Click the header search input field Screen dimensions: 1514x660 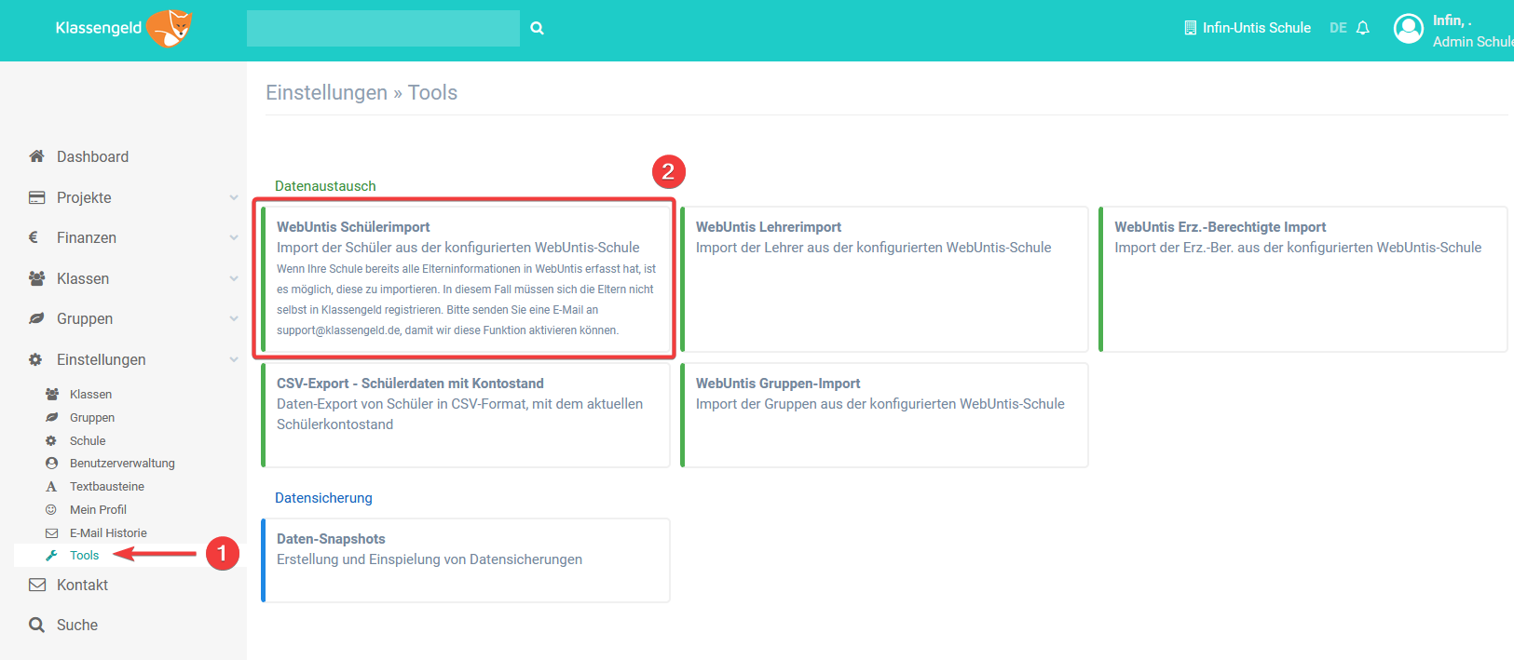pos(383,28)
